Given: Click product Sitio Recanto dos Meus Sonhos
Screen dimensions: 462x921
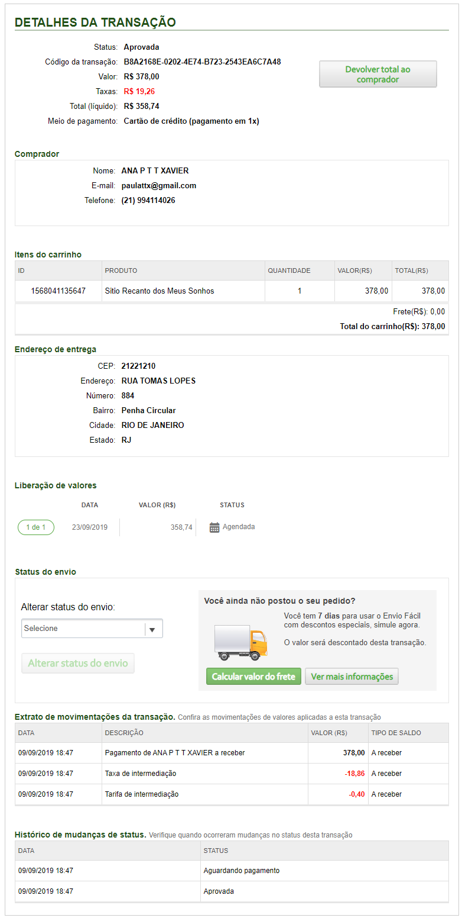Looking at the screenshot, I should (x=160, y=291).
